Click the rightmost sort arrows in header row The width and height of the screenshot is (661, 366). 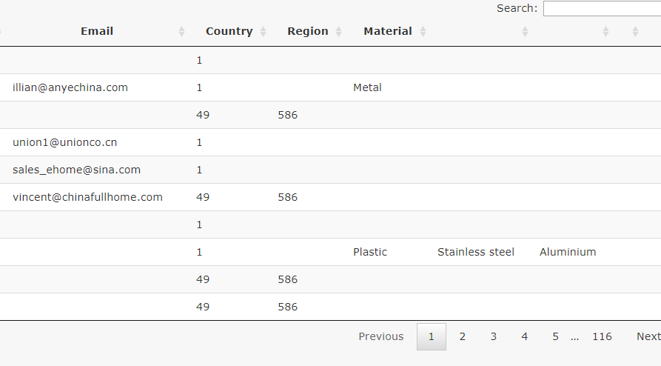[x=636, y=32]
